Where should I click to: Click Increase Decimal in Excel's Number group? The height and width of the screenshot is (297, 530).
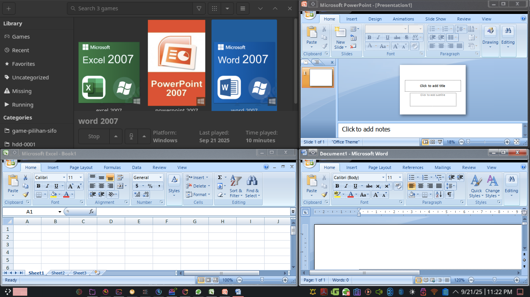click(x=138, y=195)
